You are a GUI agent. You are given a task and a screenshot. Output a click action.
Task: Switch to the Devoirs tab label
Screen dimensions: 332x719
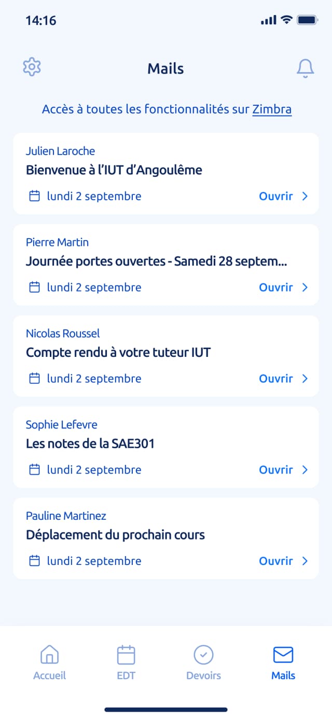203,675
